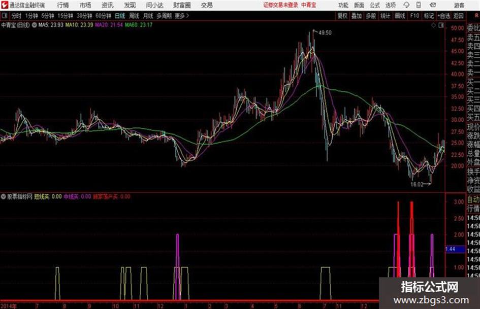Select the 周线 weekly tab
Viewport: 480px width, 309px height.
(x=134, y=16)
